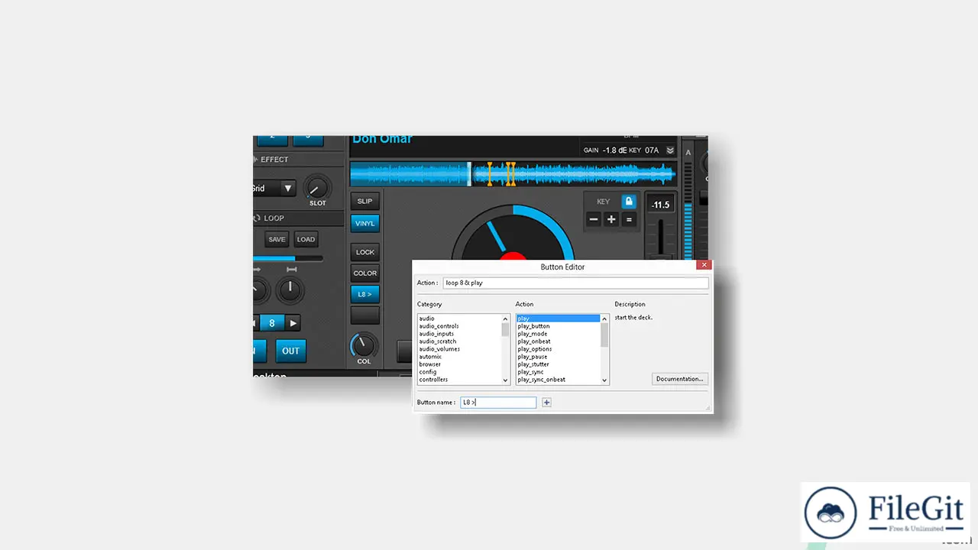The image size is (978, 550).
Task: Select audio in Category list
Action: pyautogui.click(x=459, y=319)
